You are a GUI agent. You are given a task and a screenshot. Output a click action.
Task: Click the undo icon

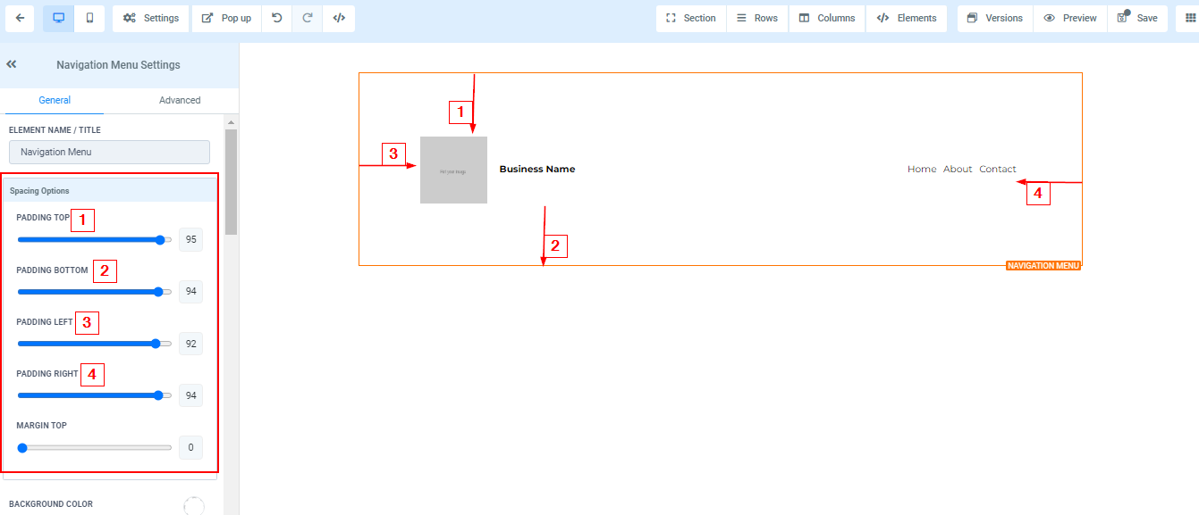[x=277, y=18]
